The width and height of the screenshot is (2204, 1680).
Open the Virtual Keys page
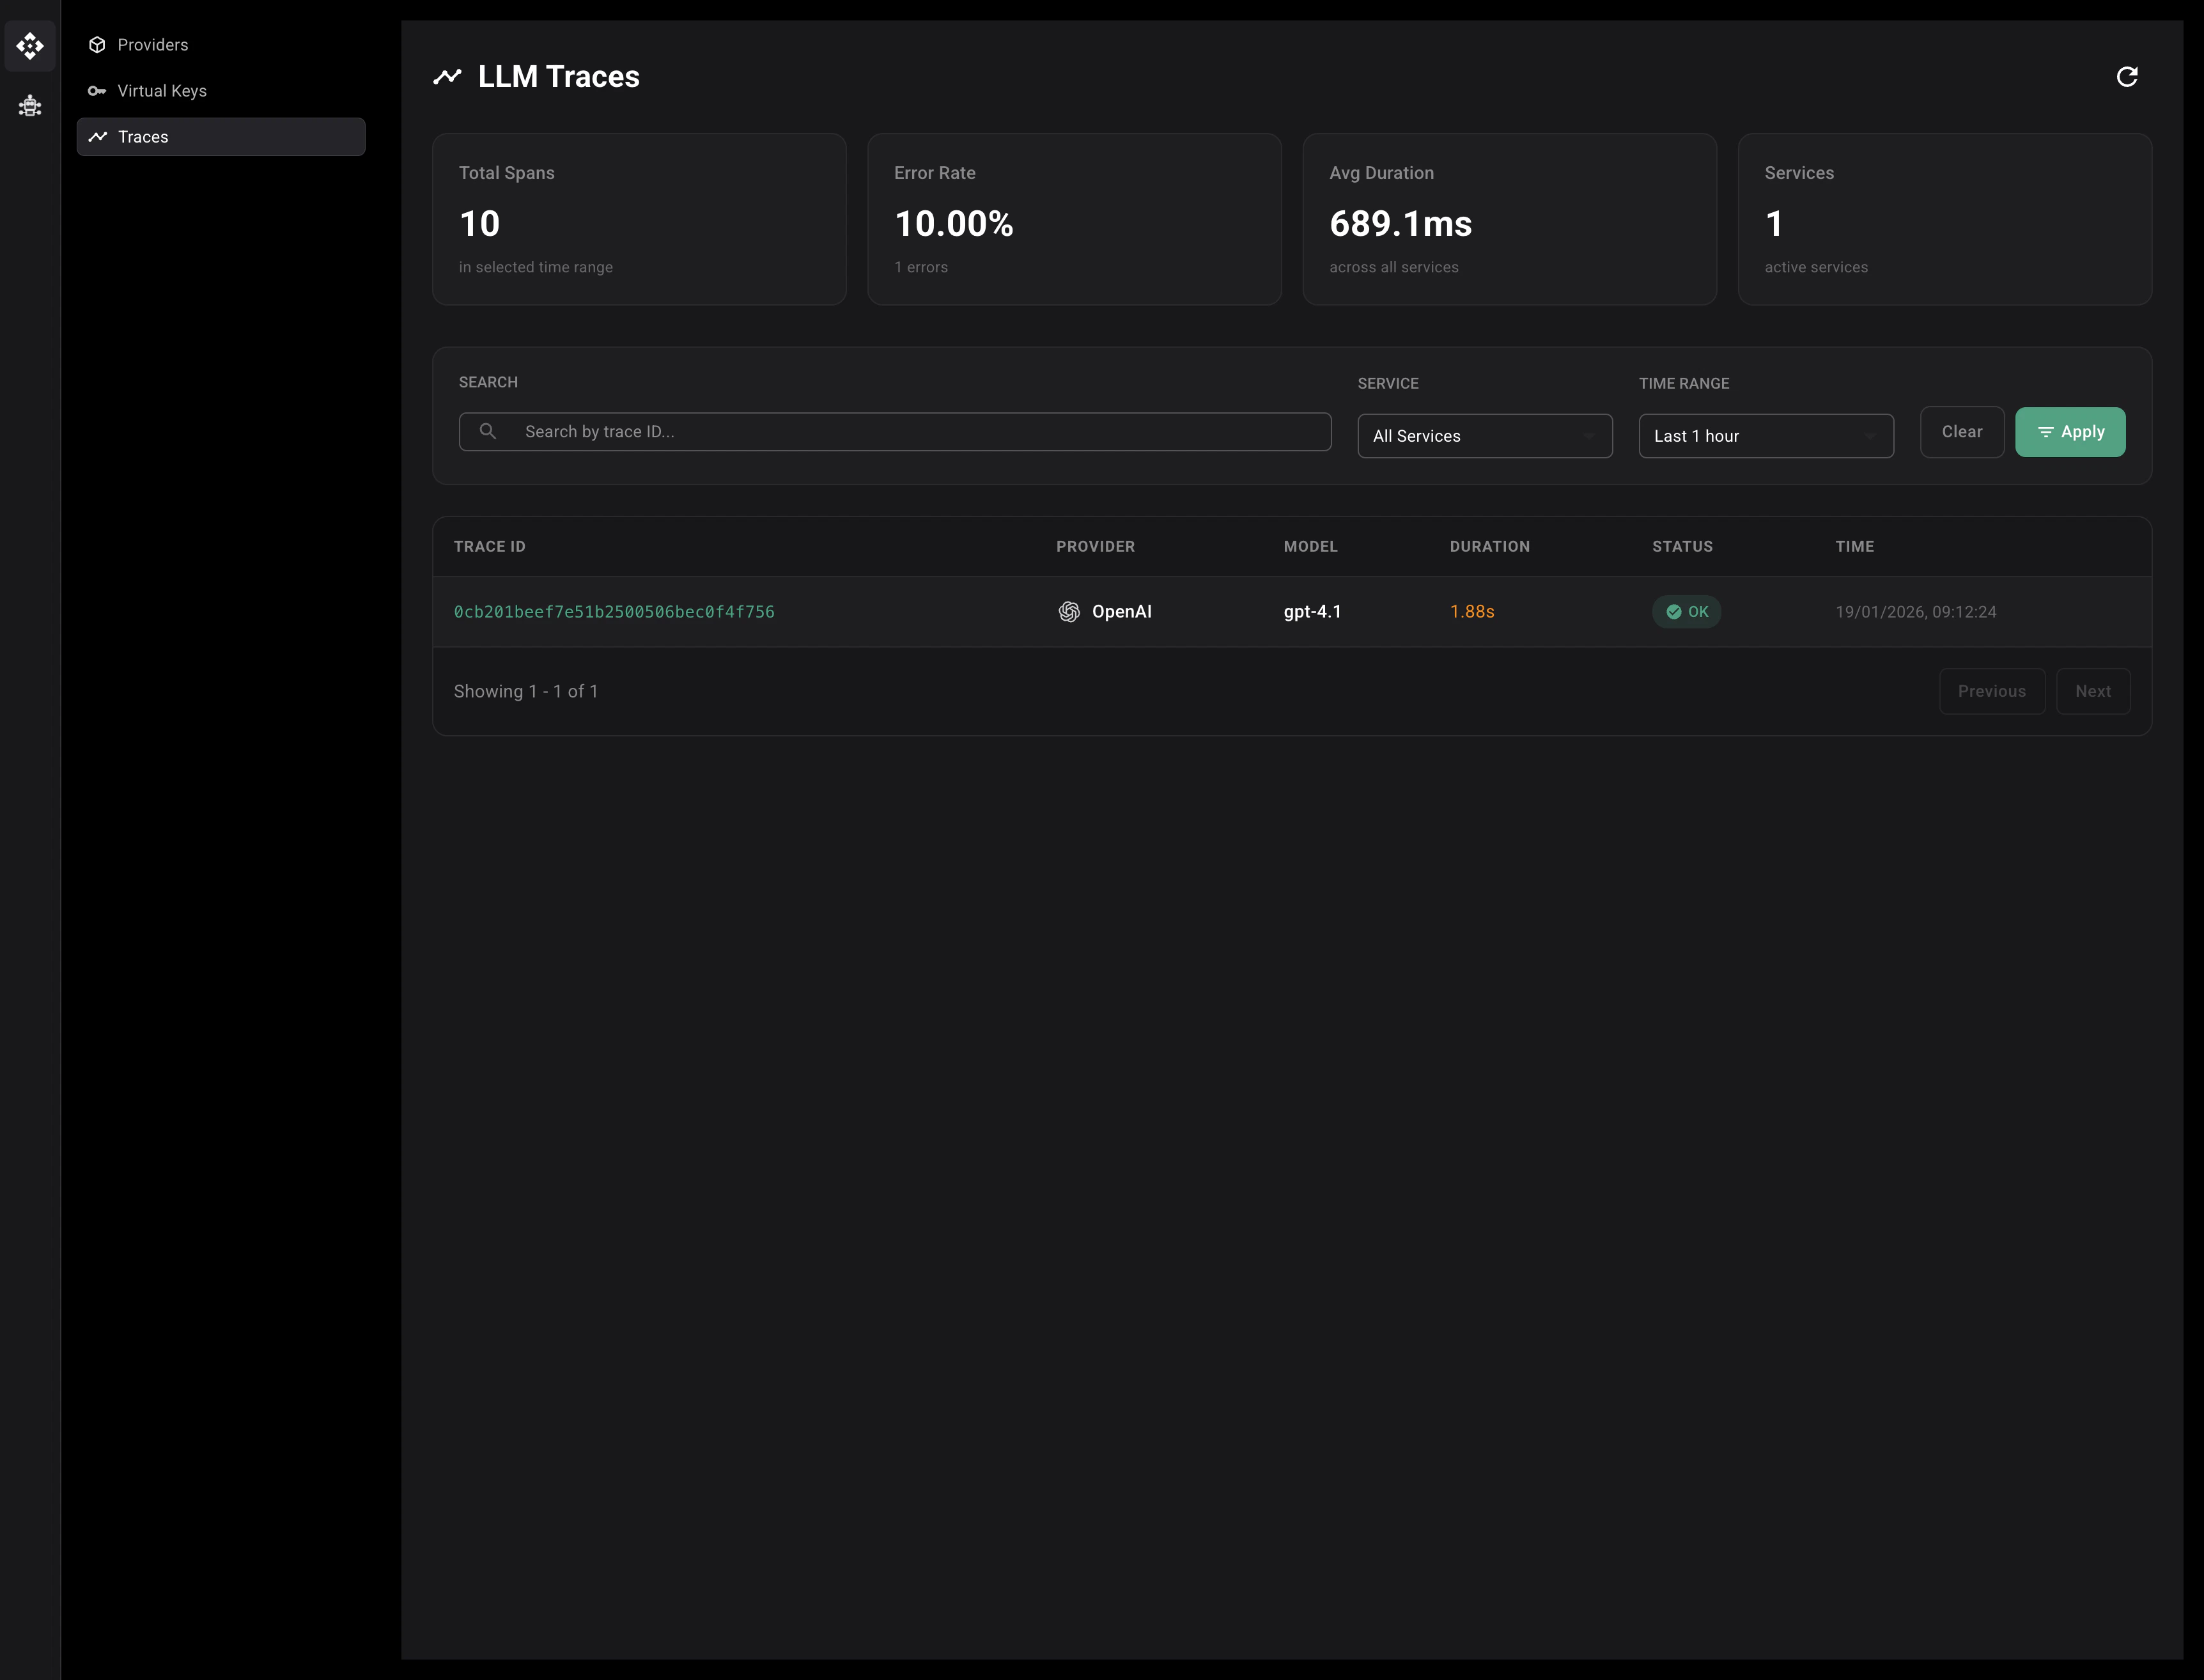pyautogui.click(x=221, y=91)
